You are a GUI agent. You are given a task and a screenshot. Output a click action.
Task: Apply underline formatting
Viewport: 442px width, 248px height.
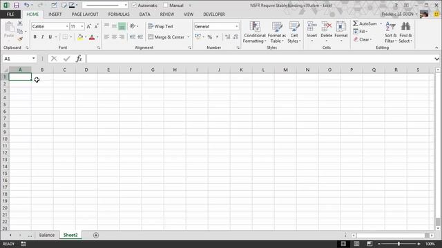[x=50, y=37]
